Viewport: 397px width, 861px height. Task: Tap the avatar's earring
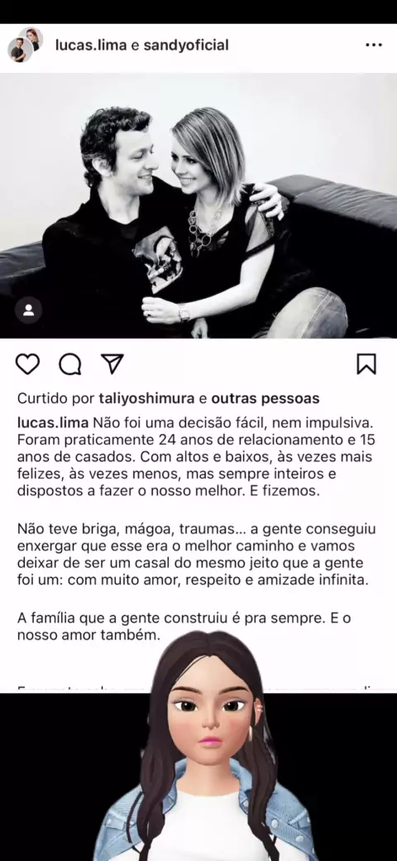point(251,733)
